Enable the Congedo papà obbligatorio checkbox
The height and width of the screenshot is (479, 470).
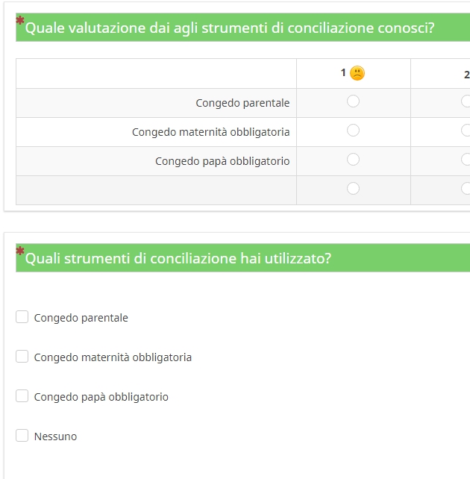coord(22,396)
